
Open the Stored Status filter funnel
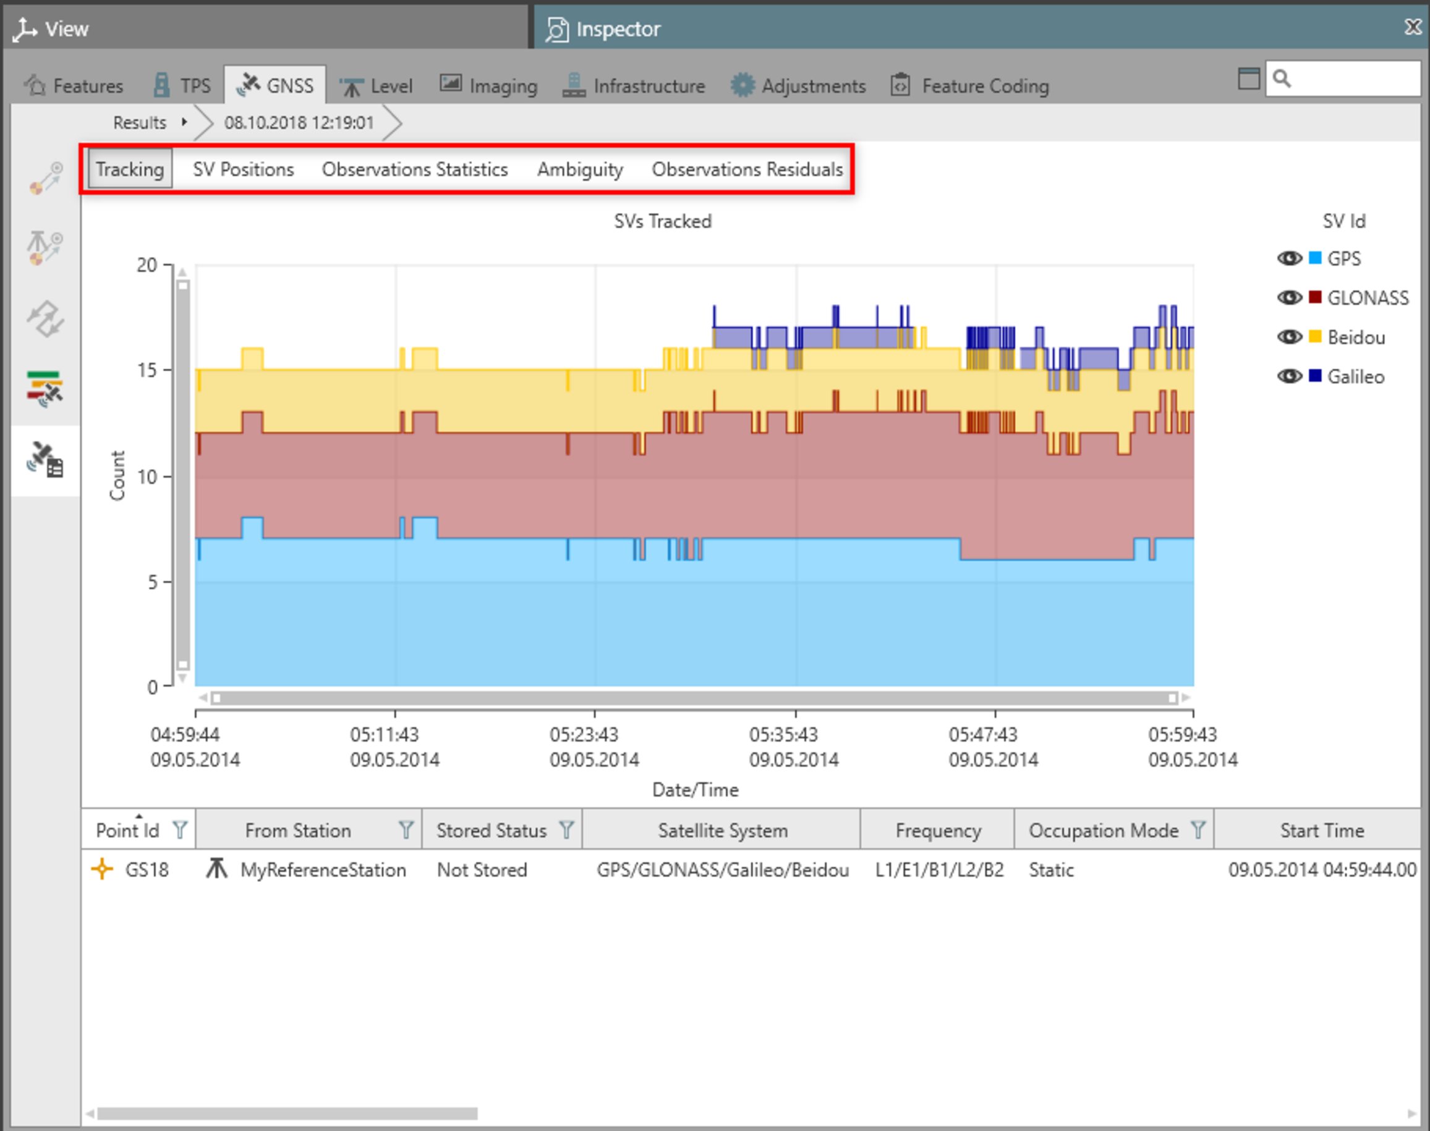pyautogui.click(x=566, y=829)
